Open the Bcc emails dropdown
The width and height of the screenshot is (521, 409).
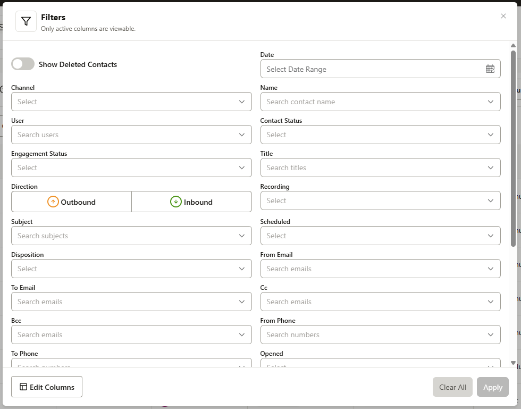coord(131,335)
